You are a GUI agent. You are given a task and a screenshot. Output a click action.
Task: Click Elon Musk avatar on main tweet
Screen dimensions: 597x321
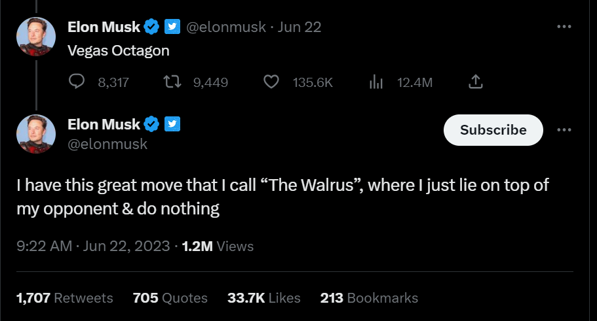[35, 133]
